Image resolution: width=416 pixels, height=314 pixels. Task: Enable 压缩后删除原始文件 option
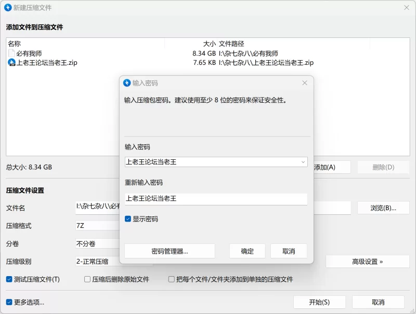87,279
